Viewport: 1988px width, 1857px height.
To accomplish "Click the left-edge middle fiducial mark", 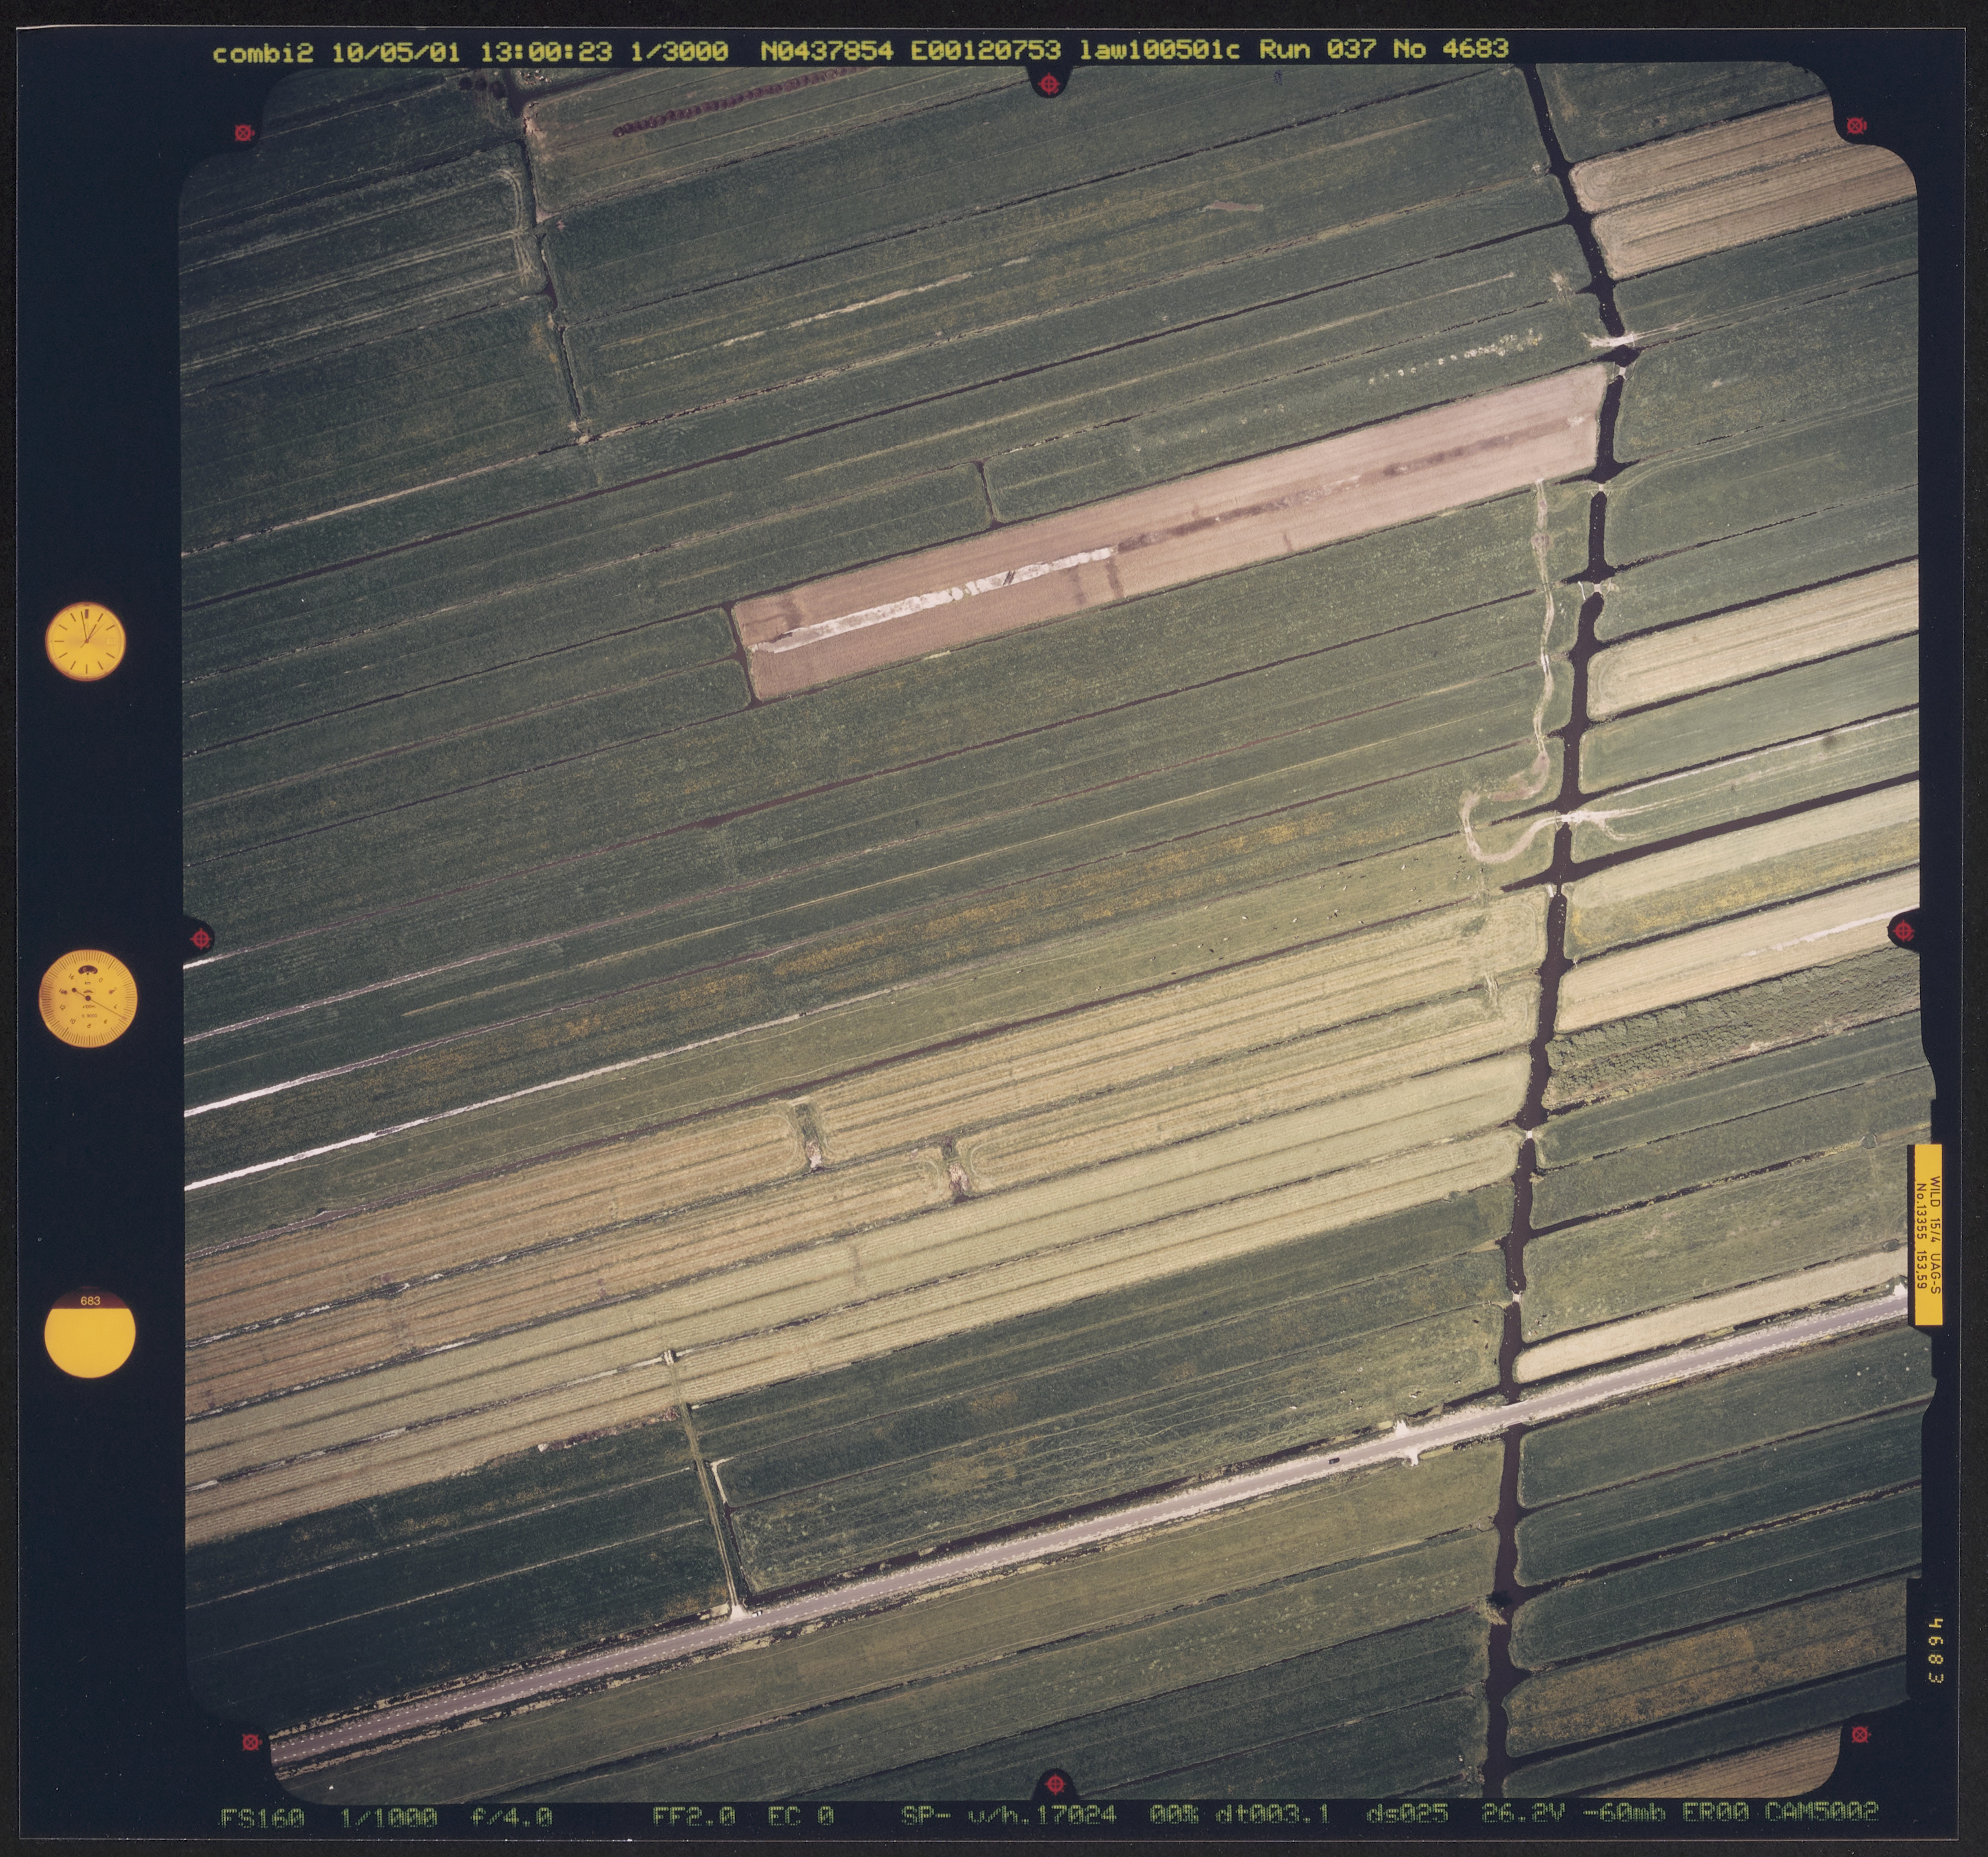I will [x=201, y=939].
